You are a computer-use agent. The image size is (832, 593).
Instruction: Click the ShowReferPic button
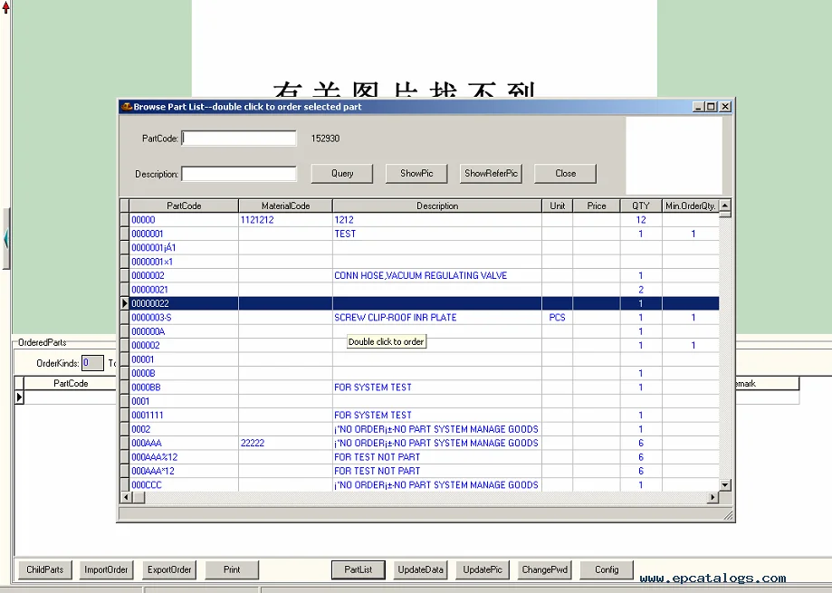pos(491,173)
